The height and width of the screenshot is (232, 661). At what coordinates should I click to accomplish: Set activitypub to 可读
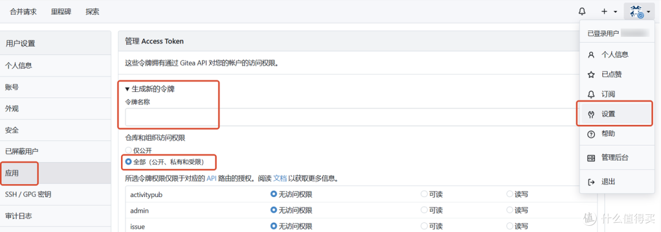tap(424, 195)
